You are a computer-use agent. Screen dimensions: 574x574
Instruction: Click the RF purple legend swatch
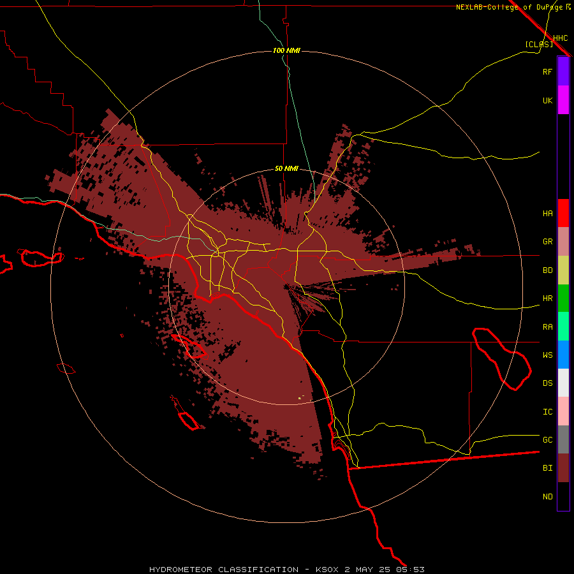pos(563,71)
